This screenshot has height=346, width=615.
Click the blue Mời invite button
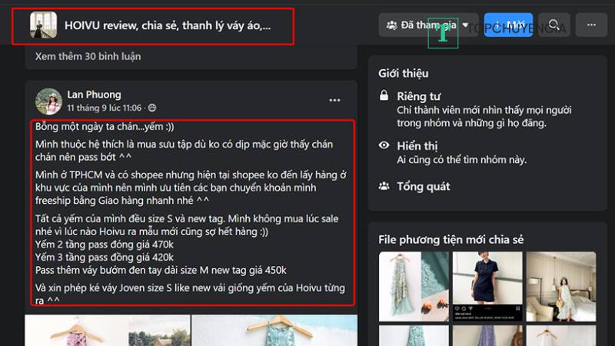(508, 25)
